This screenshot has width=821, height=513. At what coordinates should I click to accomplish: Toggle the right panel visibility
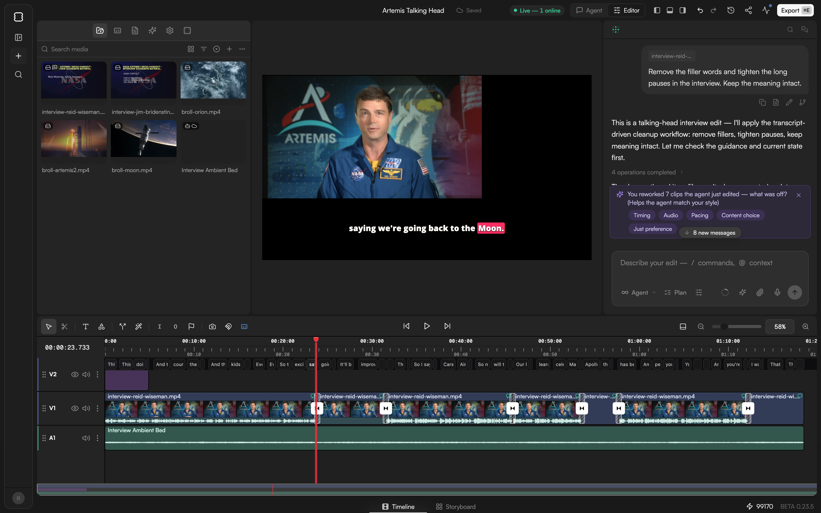682,11
